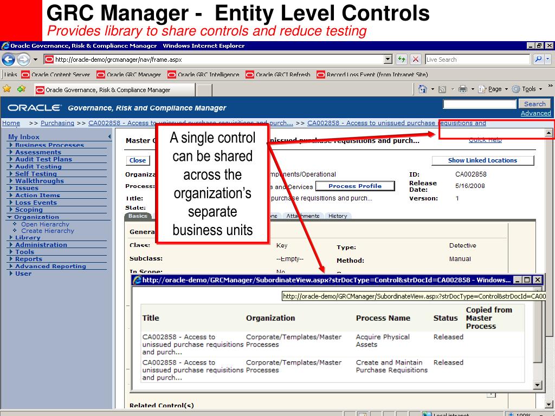Open the Recent Pages arrow beside Forward
Viewport: 555px width, 416px height.
(x=35, y=60)
